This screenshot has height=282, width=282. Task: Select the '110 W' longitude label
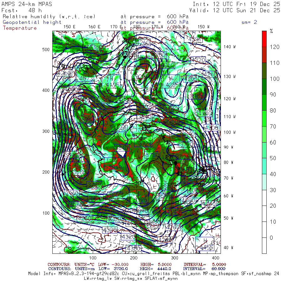230,117
